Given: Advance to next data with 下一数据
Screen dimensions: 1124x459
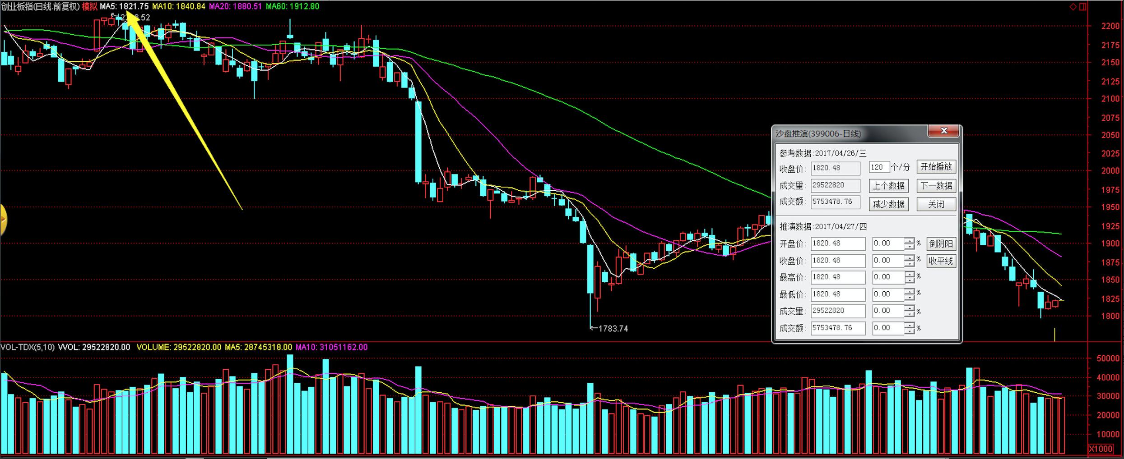Looking at the screenshot, I should coord(936,186).
